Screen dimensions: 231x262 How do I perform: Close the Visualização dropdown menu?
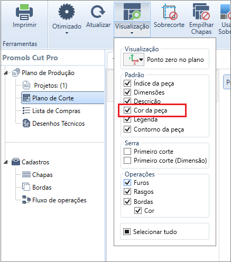132,20
